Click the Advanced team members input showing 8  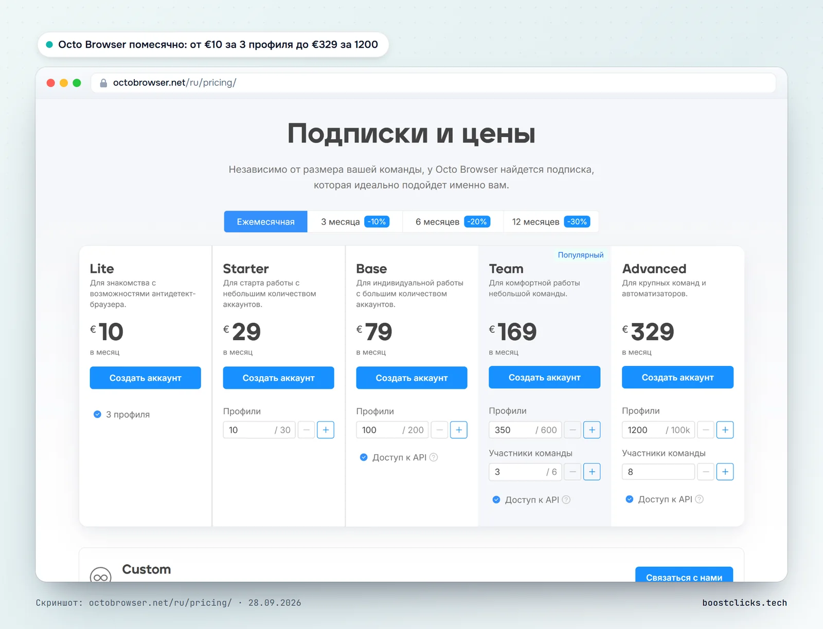click(x=659, y=472)
